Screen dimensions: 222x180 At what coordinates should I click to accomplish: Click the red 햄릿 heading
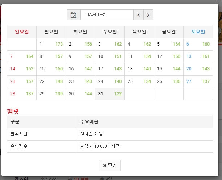(x=13, y=111)
